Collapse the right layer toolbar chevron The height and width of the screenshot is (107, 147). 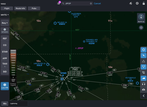click(x=143, y=96)
